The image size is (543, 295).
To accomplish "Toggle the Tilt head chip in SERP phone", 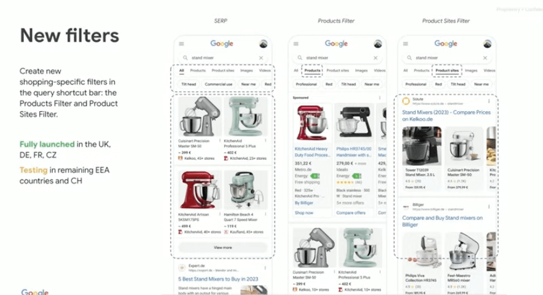I will pyautogui.click(x=189, y=84).
